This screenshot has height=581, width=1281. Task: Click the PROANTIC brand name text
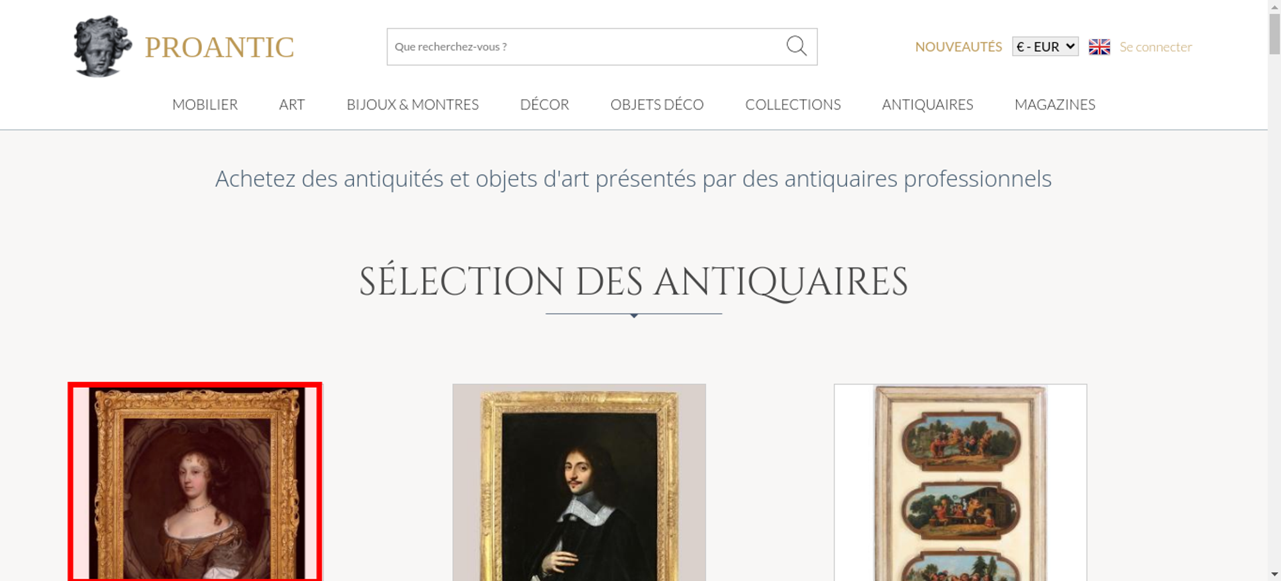pos(219,47)
